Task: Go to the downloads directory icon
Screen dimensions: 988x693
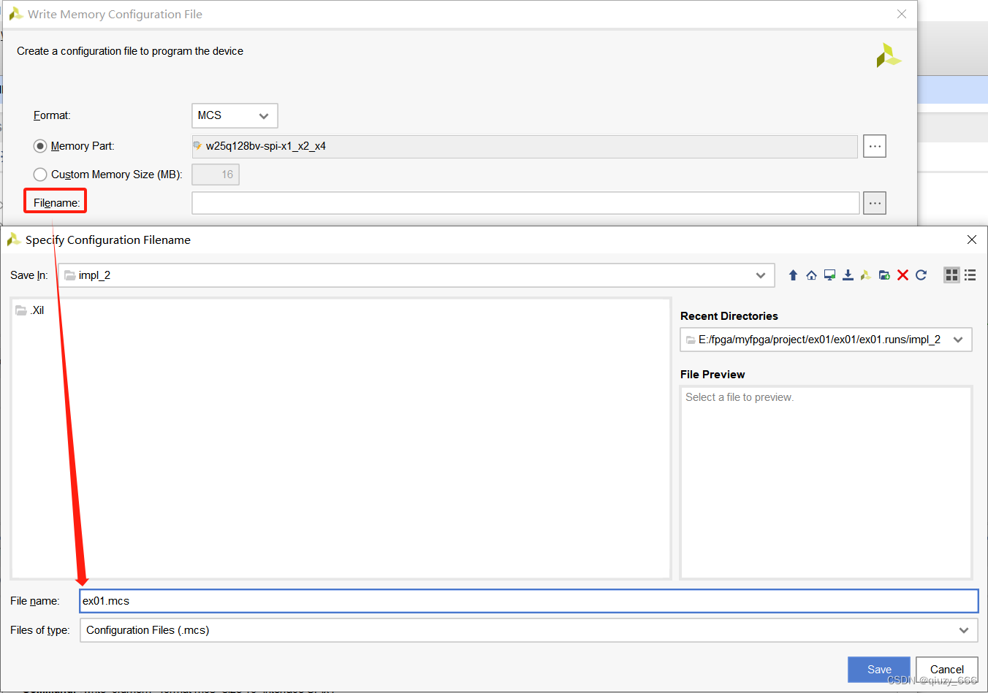Action: tap(848, 275)
